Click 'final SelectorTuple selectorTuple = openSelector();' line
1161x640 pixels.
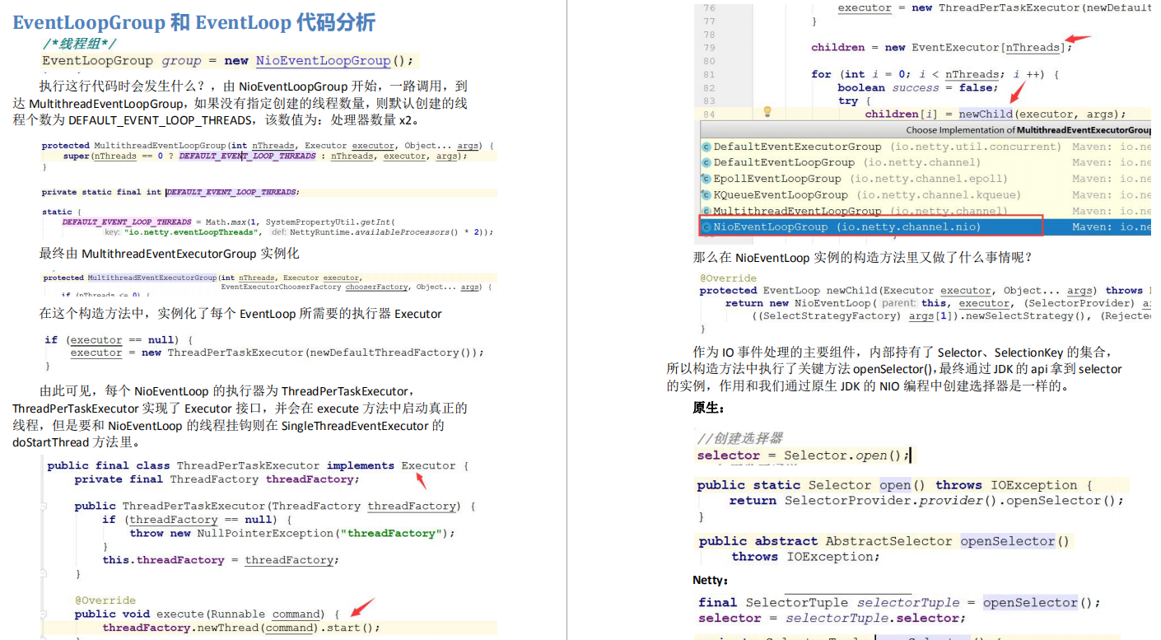click(899, 603)
